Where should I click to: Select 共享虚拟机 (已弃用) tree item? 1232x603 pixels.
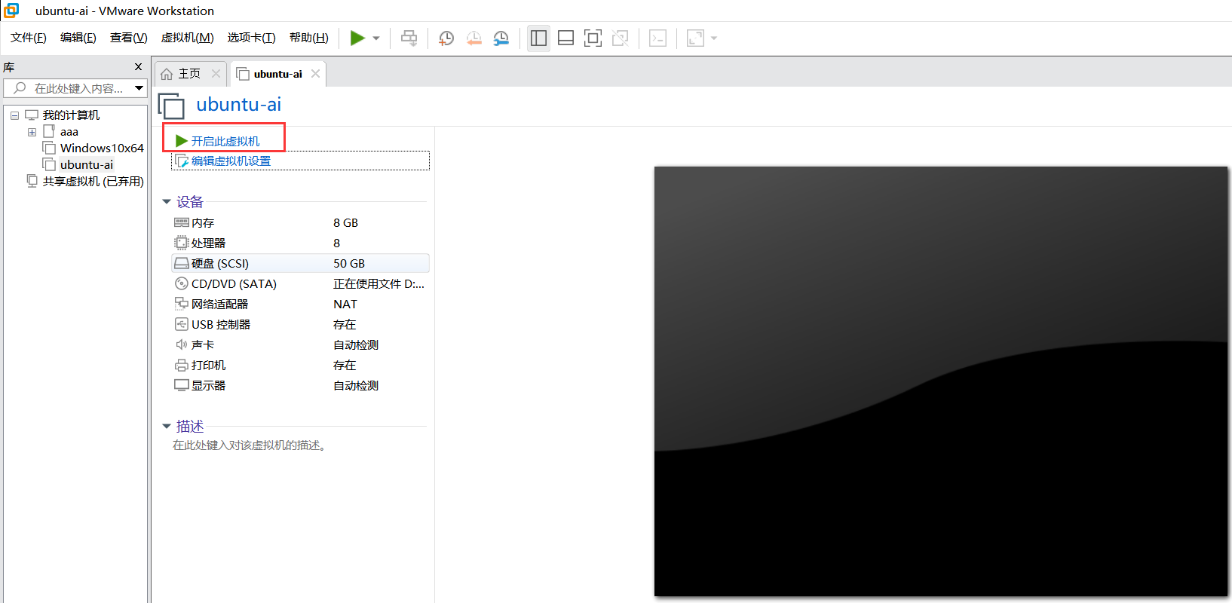click(93, 182)
